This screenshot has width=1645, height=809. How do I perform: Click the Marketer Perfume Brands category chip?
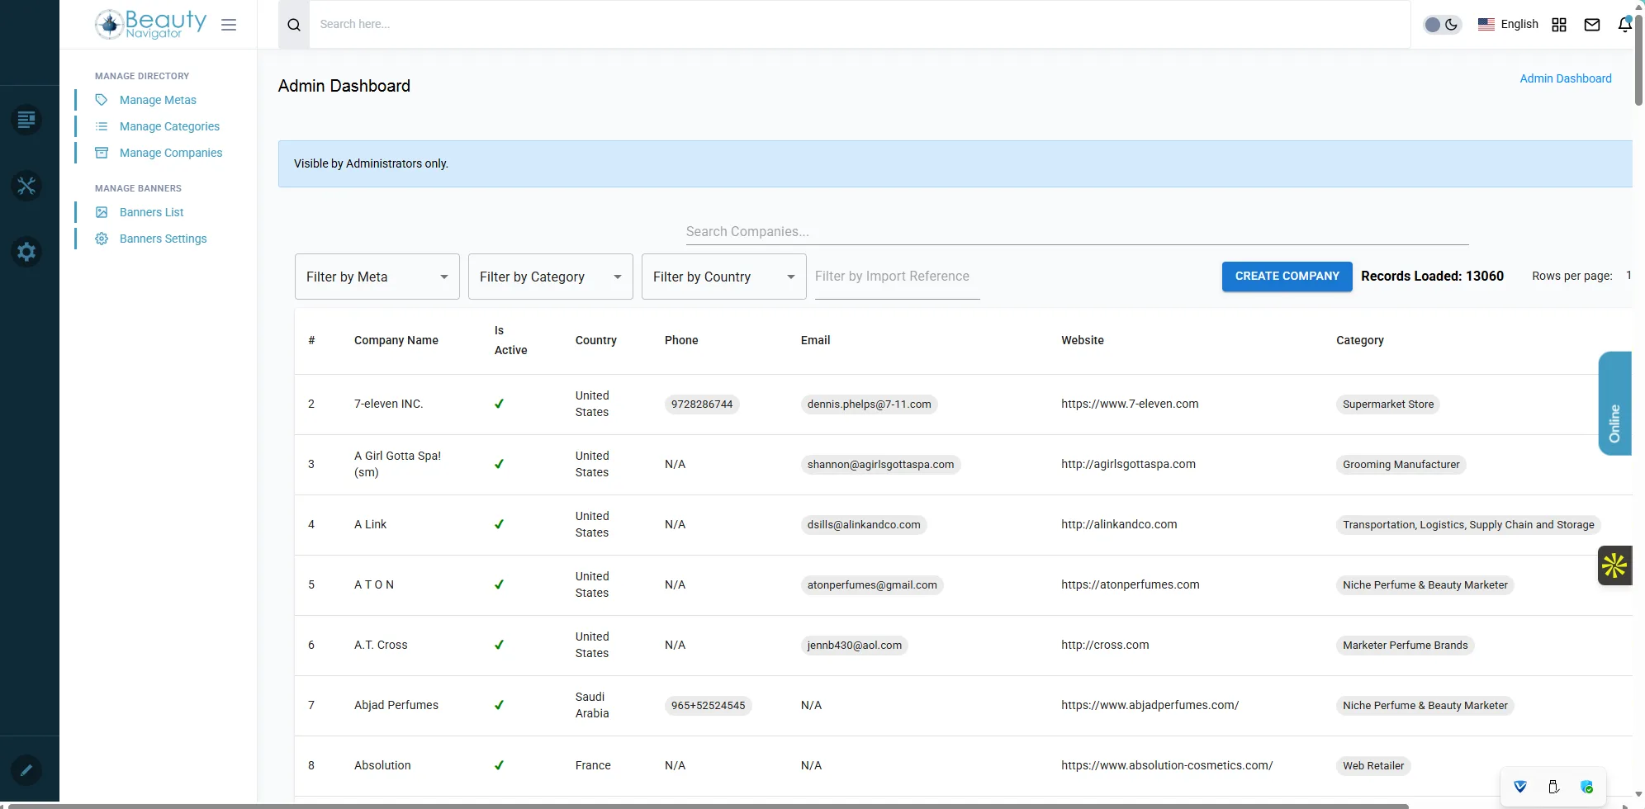pyautogui.click(x=1406, y=646)
